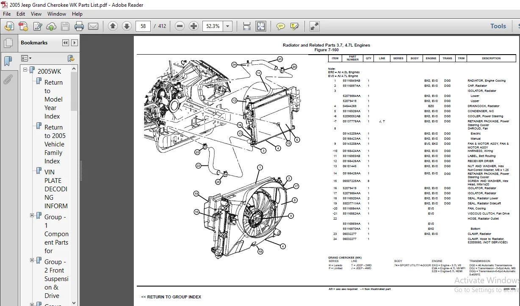
Task: Click the page number input field
Action: pyautogui.click(x=144, y=26)
